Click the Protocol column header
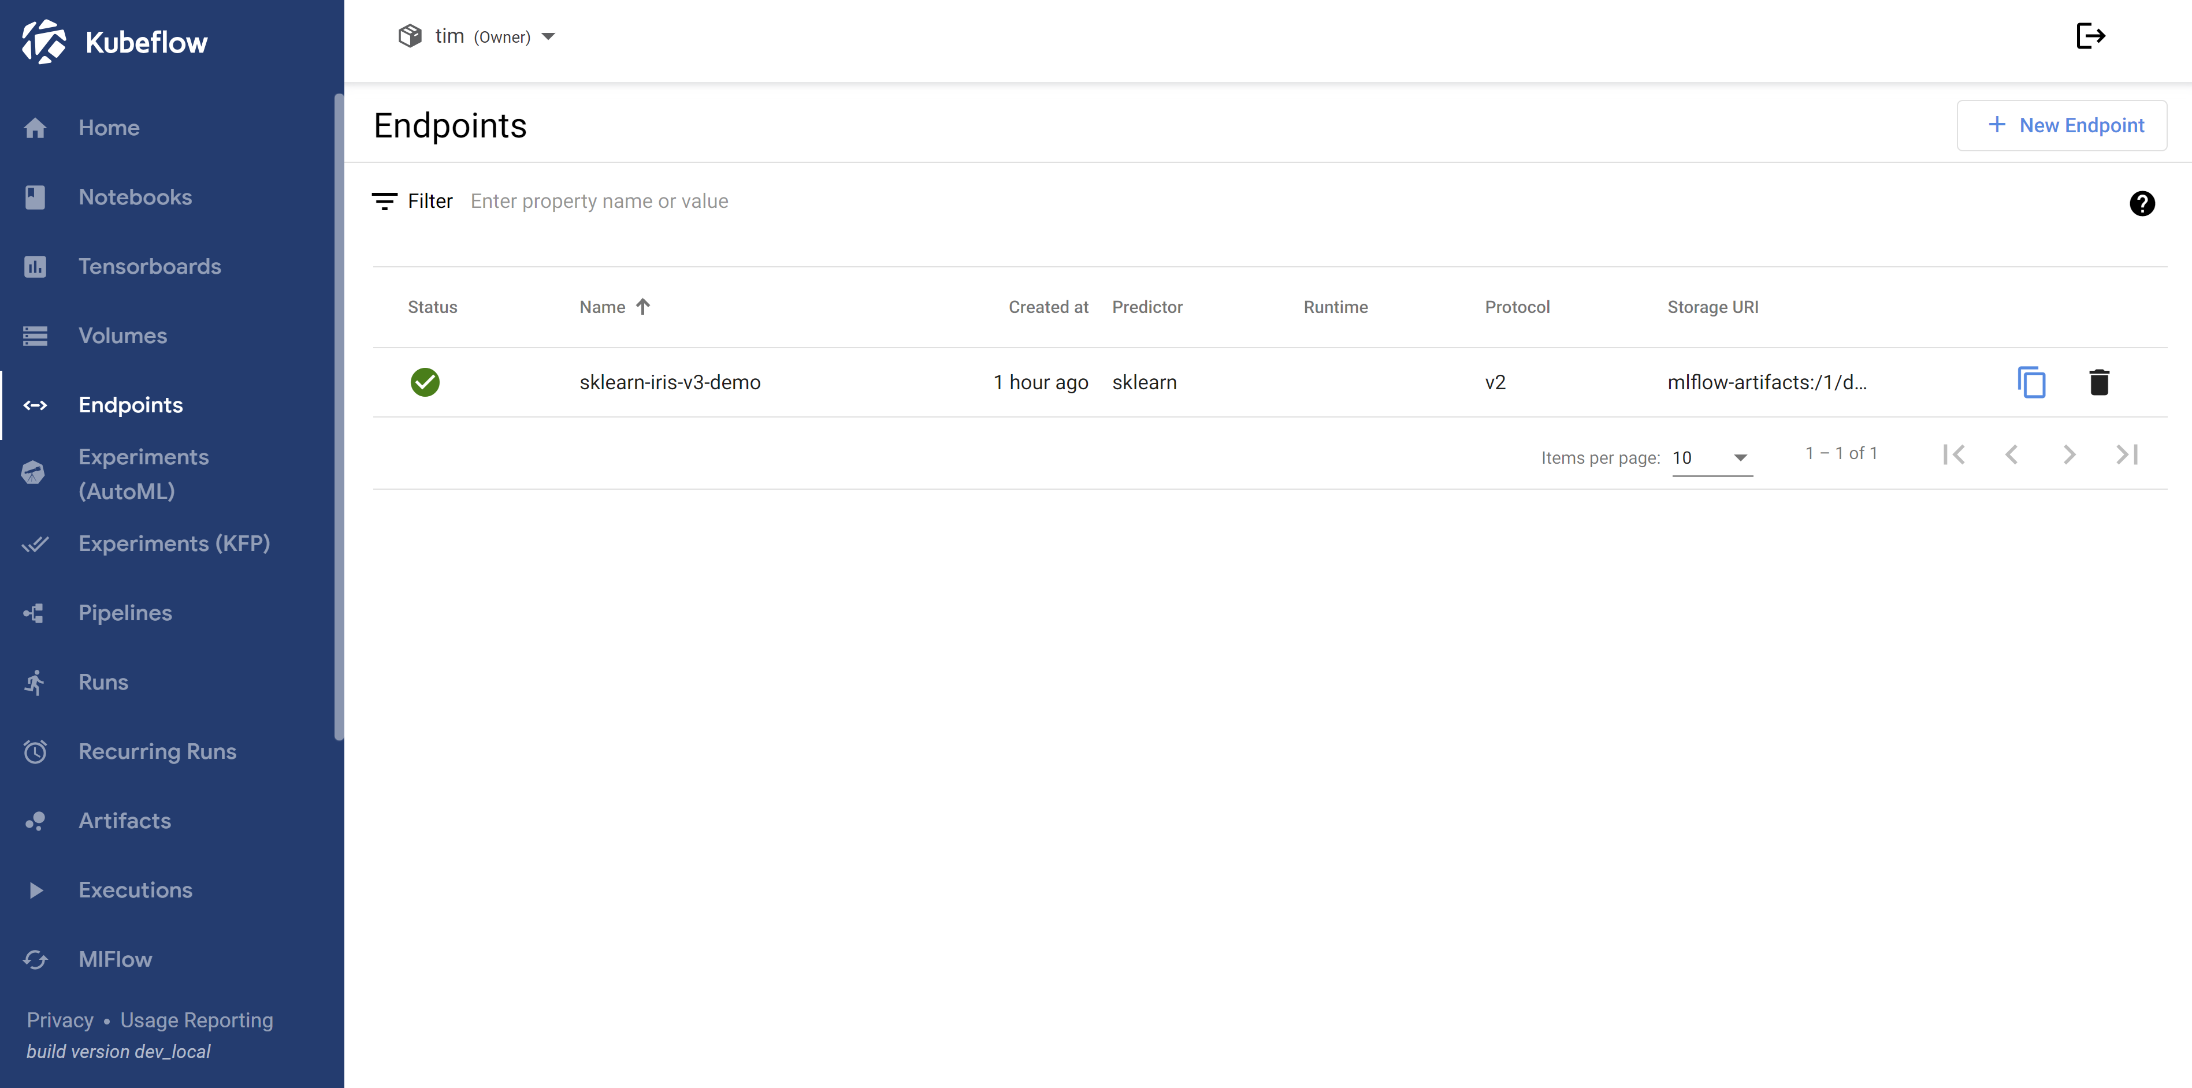 [1517, 307]
